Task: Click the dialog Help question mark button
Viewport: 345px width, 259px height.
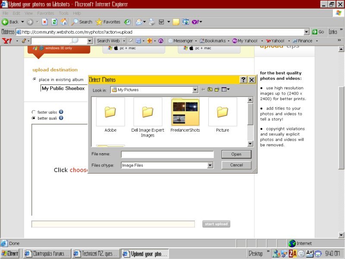Action: [243, 80]
